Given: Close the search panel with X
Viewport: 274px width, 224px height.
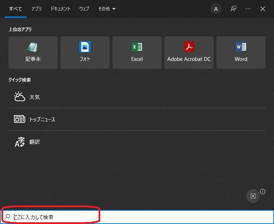Looking at the screenshot, I should pyautogui.click(x=263, y=9).
